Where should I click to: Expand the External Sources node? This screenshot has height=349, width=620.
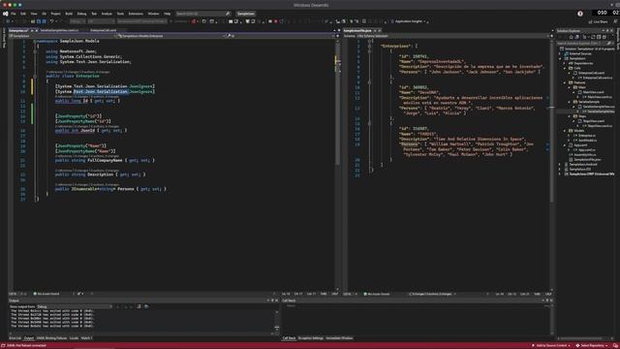point(561,54)
